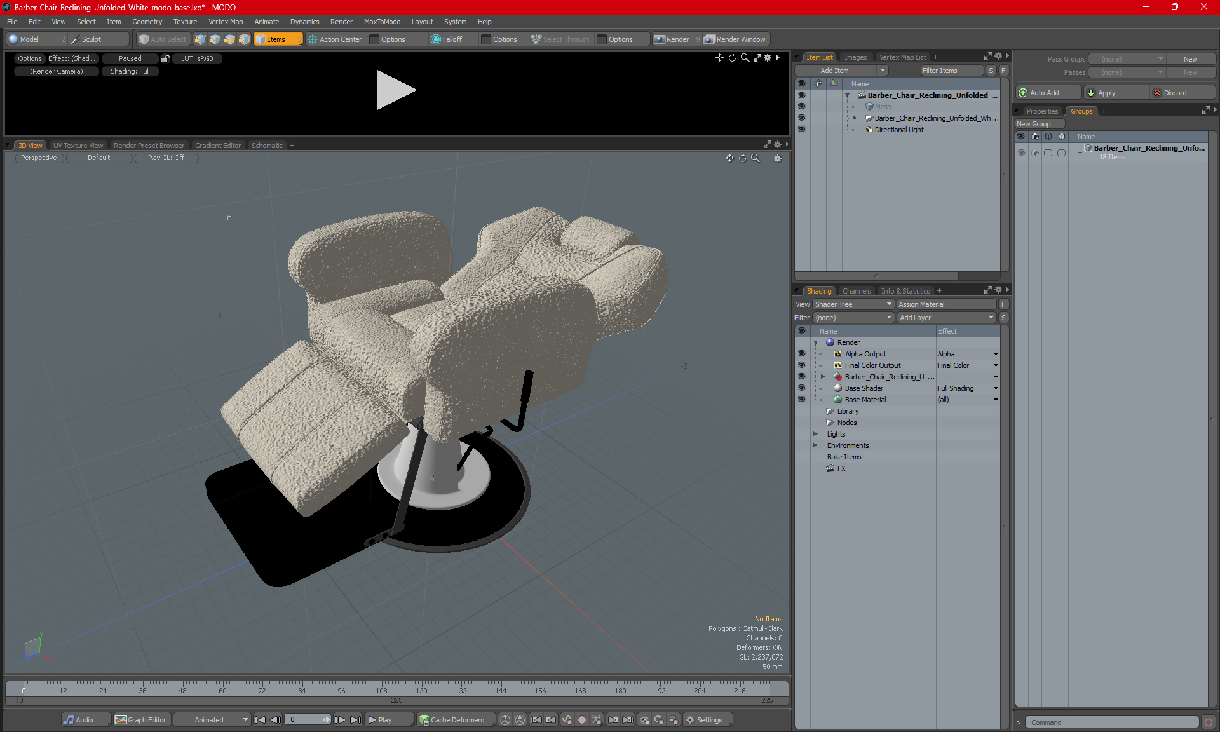The width and height of the screenshot is (1220, 732).
Task: Click the Auto Add button
Action: (x=1048, y=93)
